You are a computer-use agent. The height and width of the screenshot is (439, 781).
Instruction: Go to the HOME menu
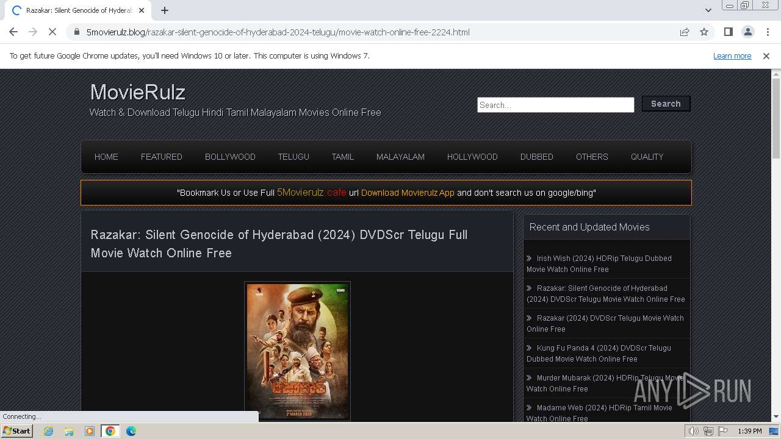[106, 157]
